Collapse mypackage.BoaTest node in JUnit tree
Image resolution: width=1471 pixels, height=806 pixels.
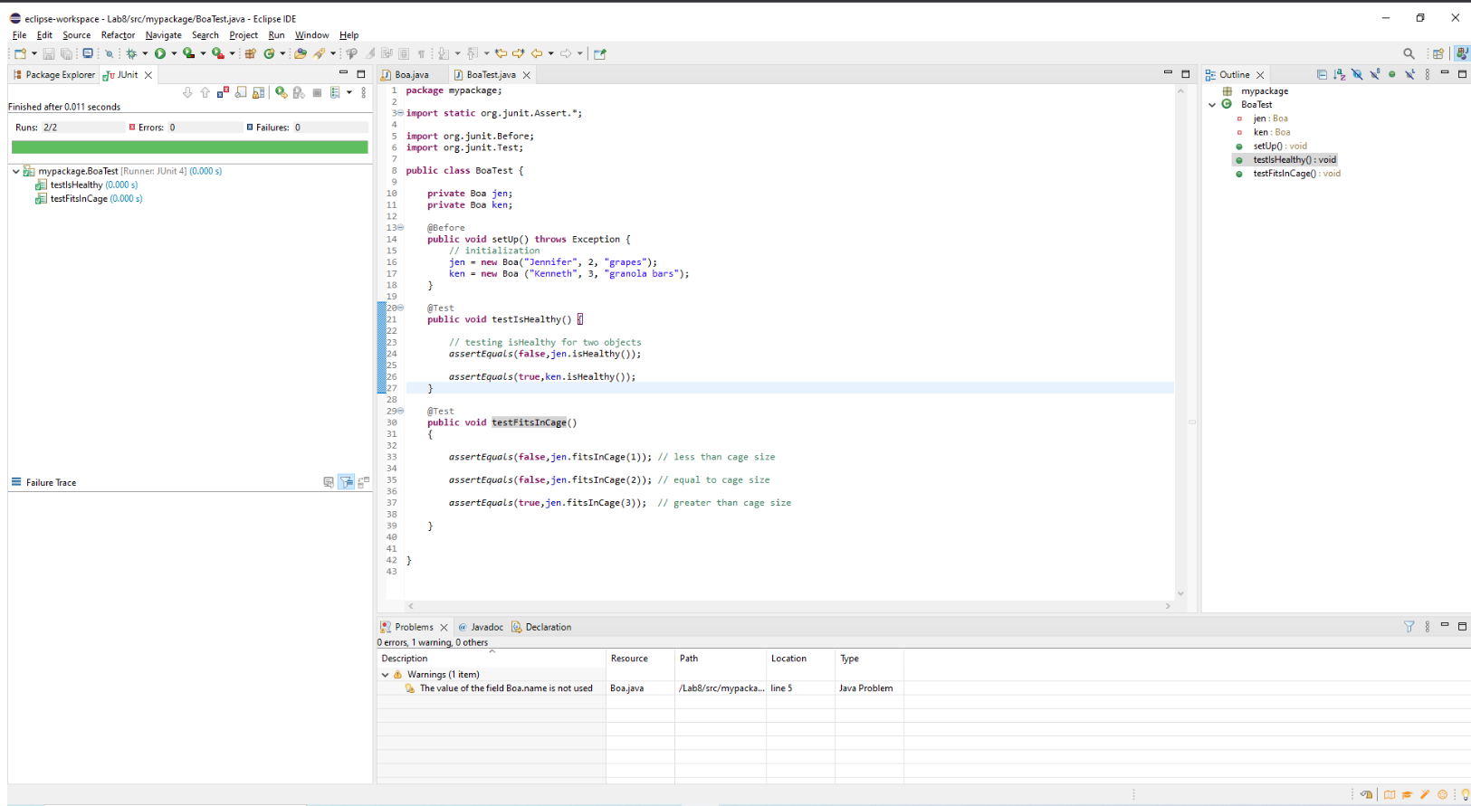pos(15,171)
